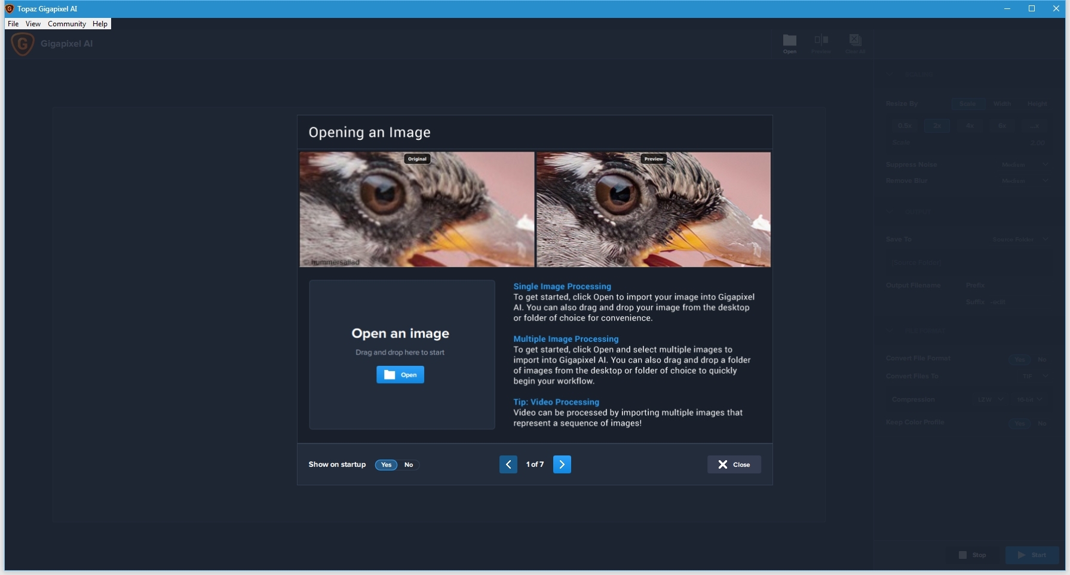The width and height of the screenshot is (1070, 575).
Task: Select Resize By Height option
Action: (1037, 103)
